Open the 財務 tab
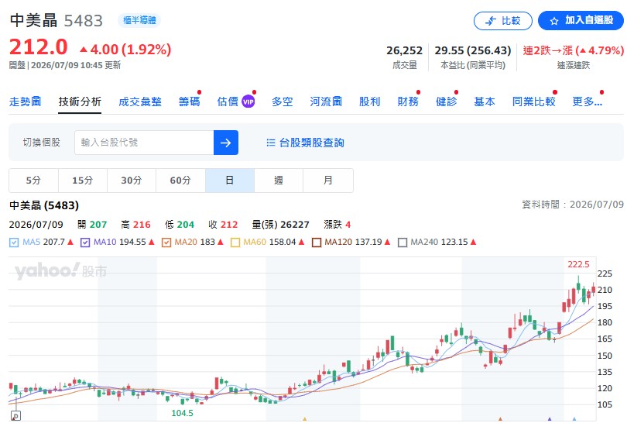627x430 pixels. 408,101
